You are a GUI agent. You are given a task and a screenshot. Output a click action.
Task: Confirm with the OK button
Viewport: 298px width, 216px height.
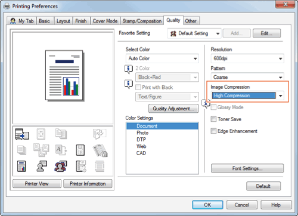(207, 205)
